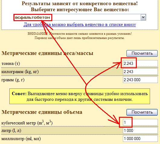The width and height of the screenshot is (160, 144).
Task: Focus the литр (l, л) input field
Action: 140,130
